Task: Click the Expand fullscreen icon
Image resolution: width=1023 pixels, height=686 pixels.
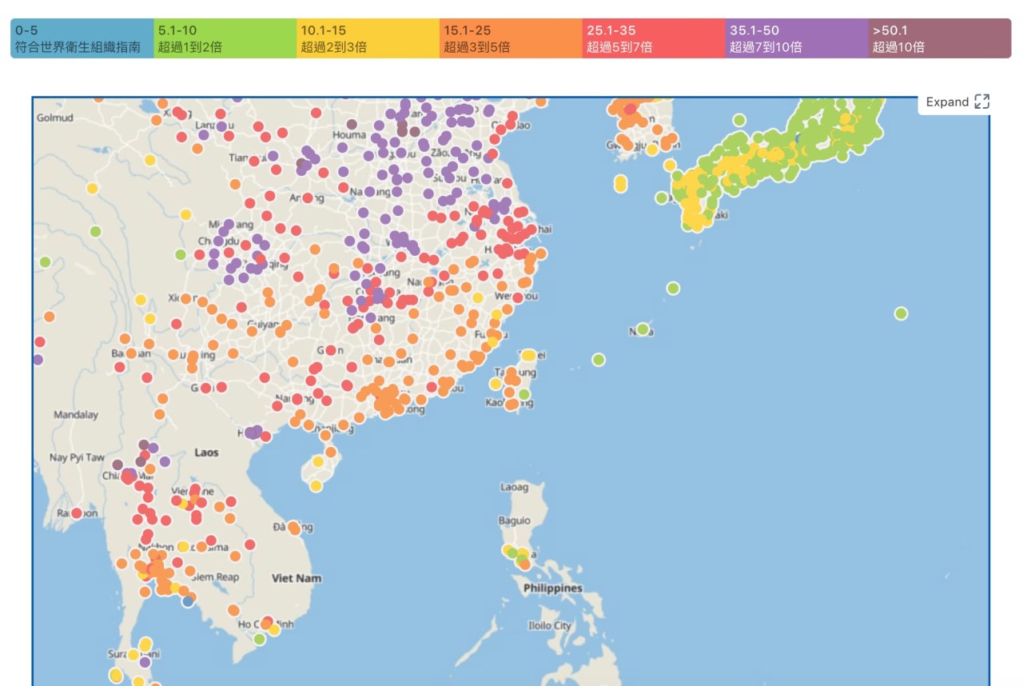Action: click(x=982, y=102)
